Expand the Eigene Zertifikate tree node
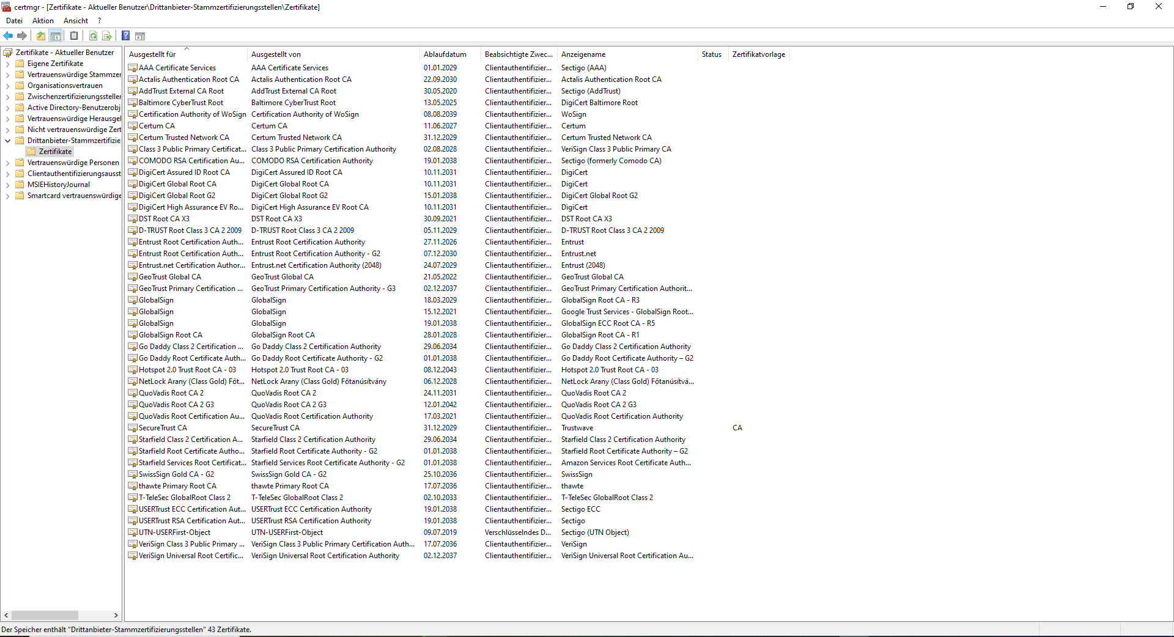 coord(7,64)
